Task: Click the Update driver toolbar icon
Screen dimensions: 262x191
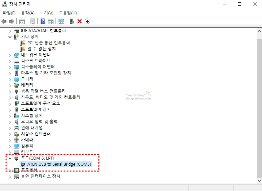Action: pos(72,21)
